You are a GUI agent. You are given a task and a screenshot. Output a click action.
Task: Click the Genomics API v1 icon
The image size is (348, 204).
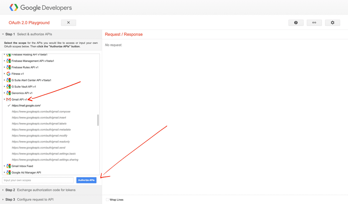tap(8, 93)
